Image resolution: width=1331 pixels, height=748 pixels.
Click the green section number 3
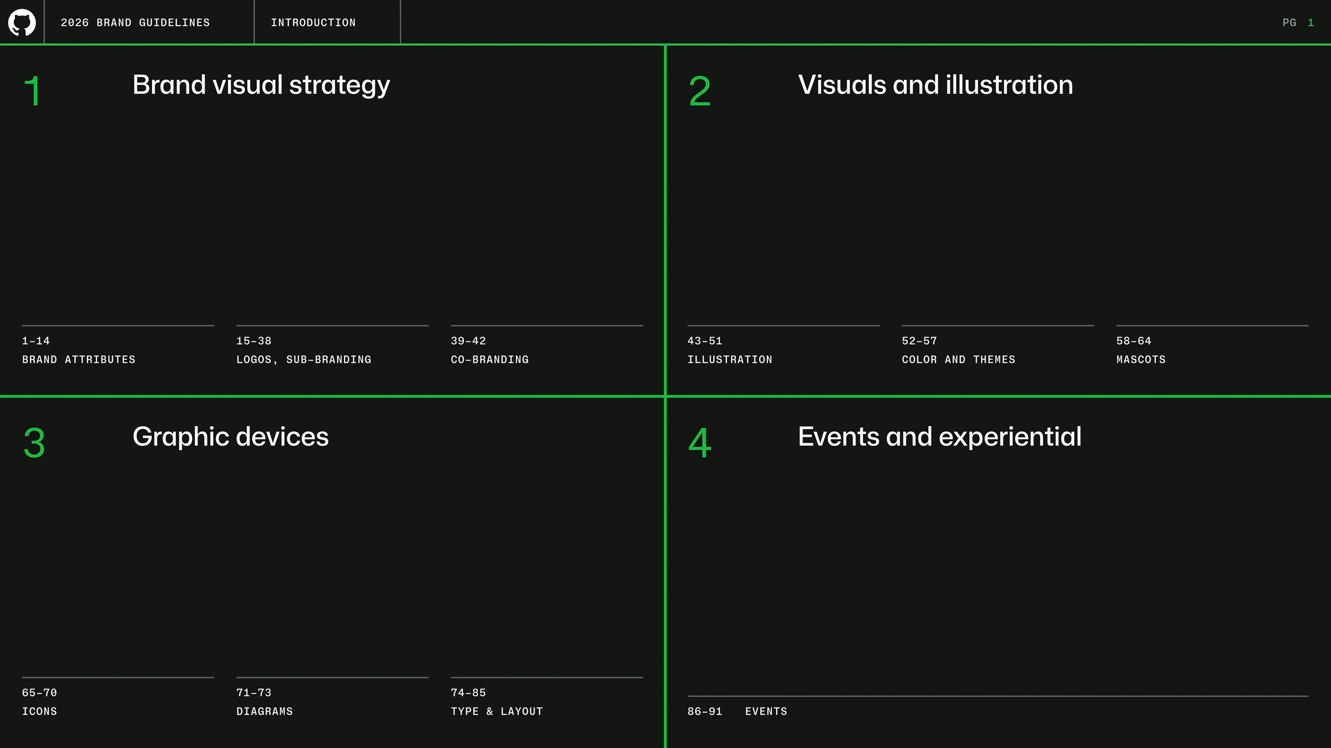34,443
